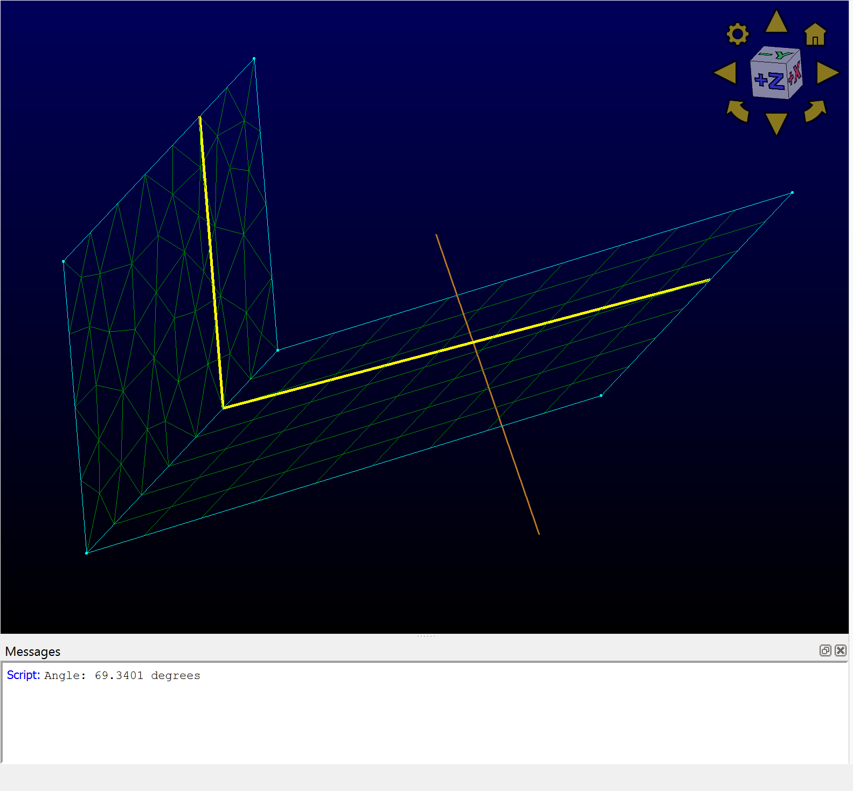853x791 pixels.
Task: Click the 'Script:' message prefix
Action: point(23,675)
